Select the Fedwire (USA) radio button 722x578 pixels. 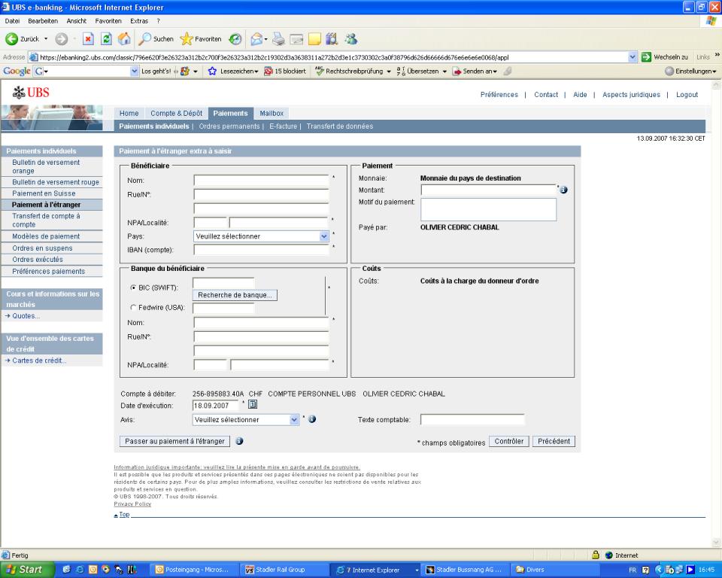coord(134,307)
